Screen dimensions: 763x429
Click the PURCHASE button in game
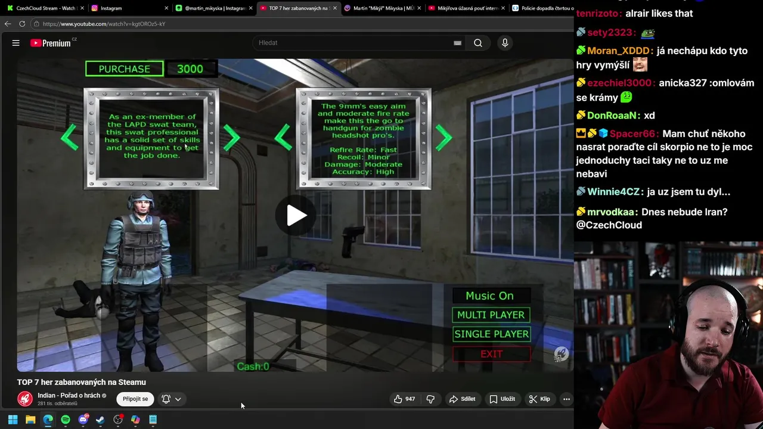(x=124, y=69)
